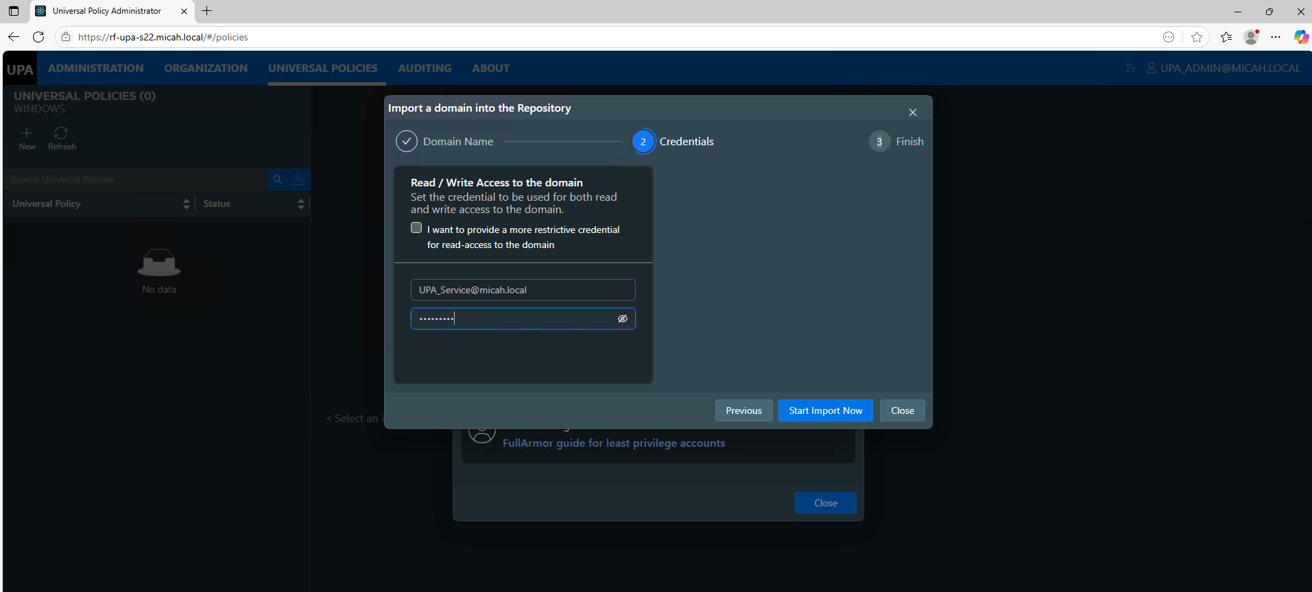Click the New policy plus icon
Image resolution: width=1312 pixels, height=592 pixels.
27,133
